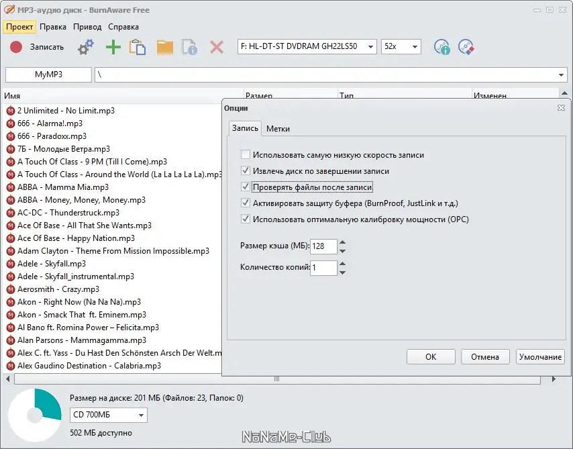Select Adam Clayton - Theme From Mission Impossible.mp3
573x449 pixels.
point(113,251)
